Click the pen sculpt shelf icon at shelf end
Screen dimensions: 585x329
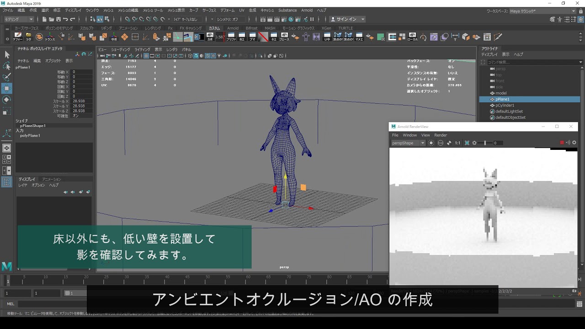tap(498, 37)
